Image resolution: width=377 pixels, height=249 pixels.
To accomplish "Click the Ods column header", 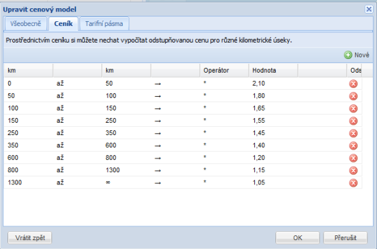I will (x=354, y=71).
